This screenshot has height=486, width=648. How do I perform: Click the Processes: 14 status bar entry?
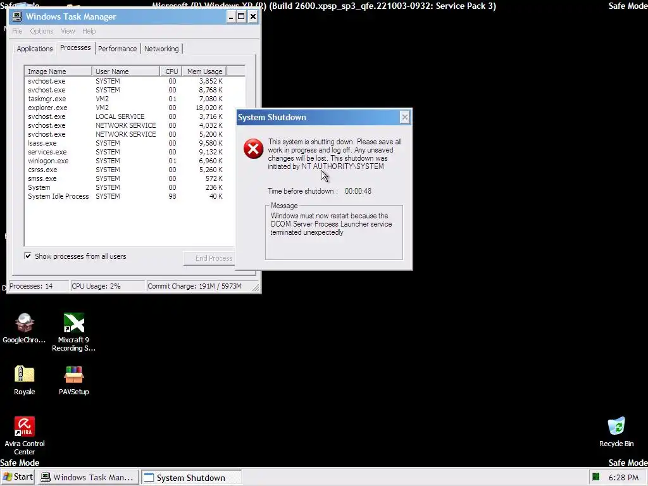[x=39, y=286]
